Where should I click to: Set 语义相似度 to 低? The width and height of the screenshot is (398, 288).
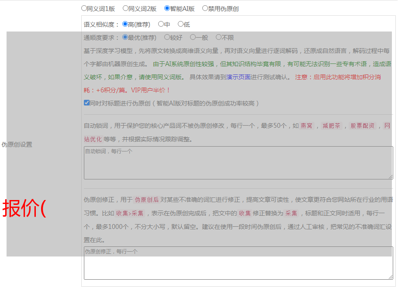(x=181, y=25)
